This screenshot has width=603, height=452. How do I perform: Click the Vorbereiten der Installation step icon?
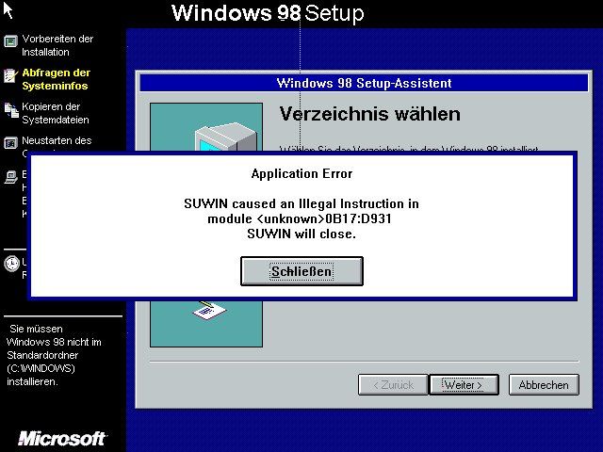click(10, 40)
